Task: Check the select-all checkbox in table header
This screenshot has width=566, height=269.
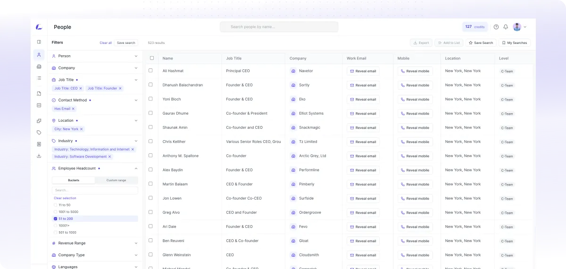Action: [x=152, y=58]
